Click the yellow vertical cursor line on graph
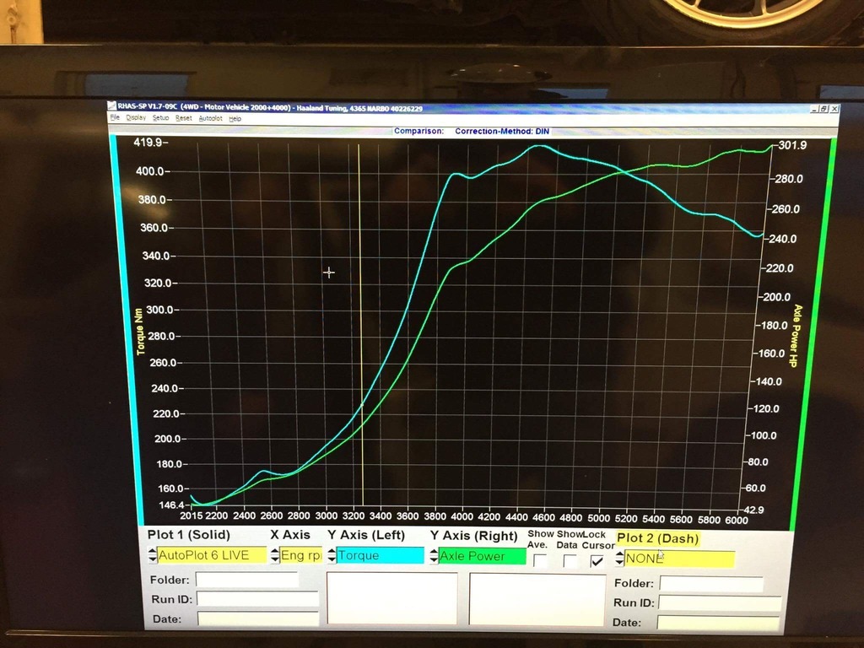This screenshot has height=648, width=864. click(361, 325)
